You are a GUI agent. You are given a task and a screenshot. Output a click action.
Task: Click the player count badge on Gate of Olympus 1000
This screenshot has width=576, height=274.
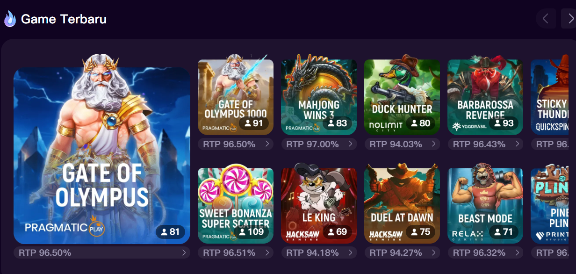click(x=254, y=123)
